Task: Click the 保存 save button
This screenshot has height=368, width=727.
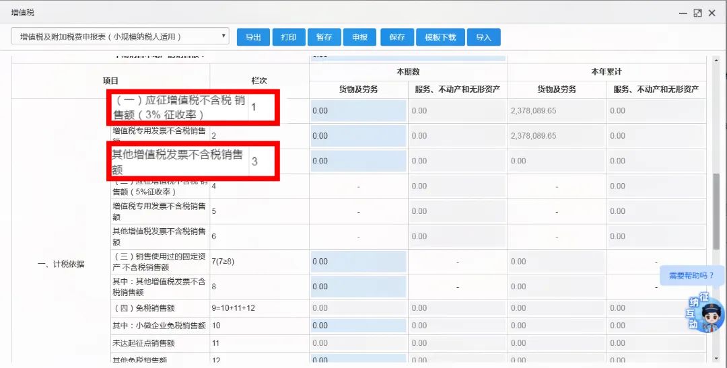Action: click(396, 38)
